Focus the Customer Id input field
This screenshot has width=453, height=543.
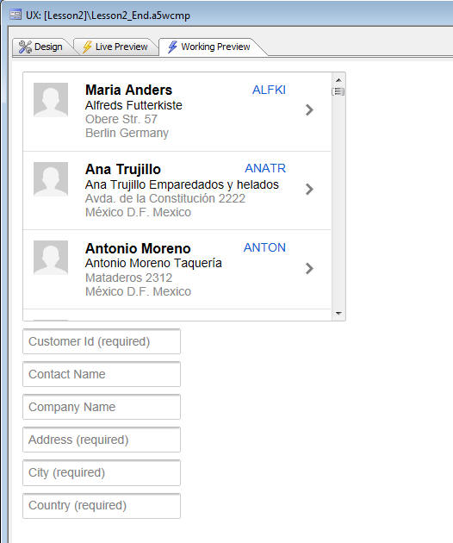click(102, 341)
